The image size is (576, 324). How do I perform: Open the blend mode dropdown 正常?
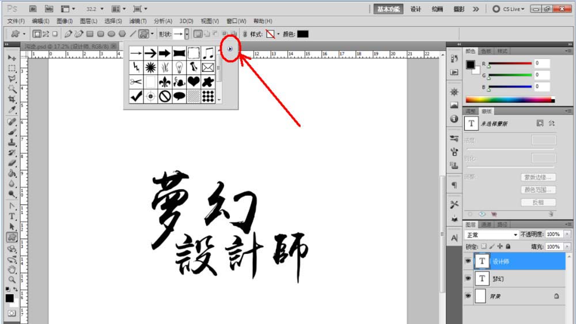click(492, 235)
